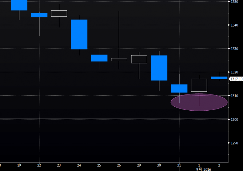Click the blue candle for the 25th
This screenshot has height=171, width=243.
[x=99, y=58]
